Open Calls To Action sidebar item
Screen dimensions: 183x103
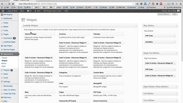coord(9,90)
